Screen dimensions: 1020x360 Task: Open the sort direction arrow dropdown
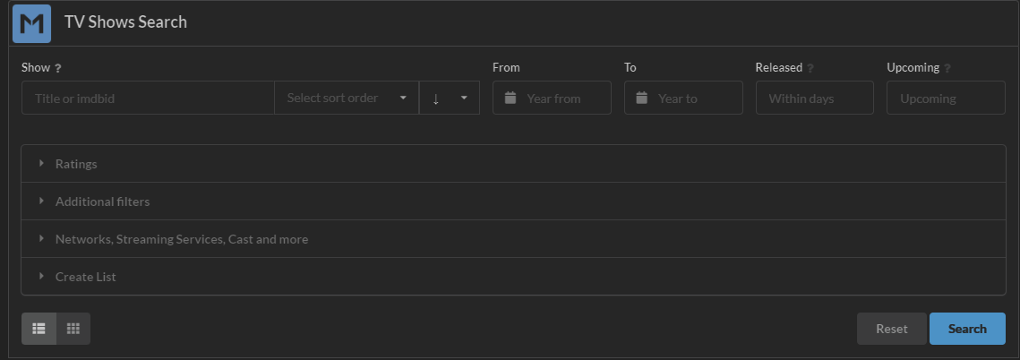click(450, 99)
